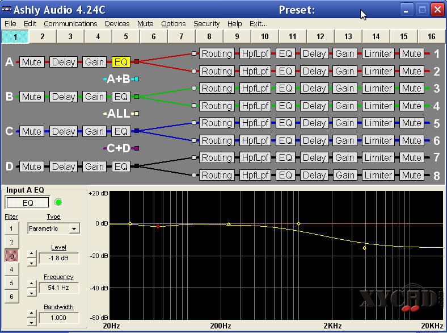Click the Frequency value field 54.1 Hz
Viewport: 447px width, 333px height.
click(58, 288)
